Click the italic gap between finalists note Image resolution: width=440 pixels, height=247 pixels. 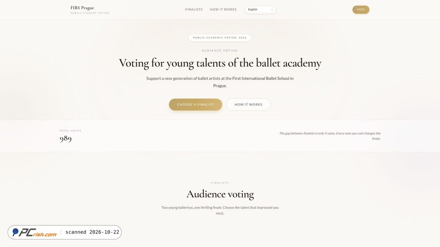pos(330,136)
